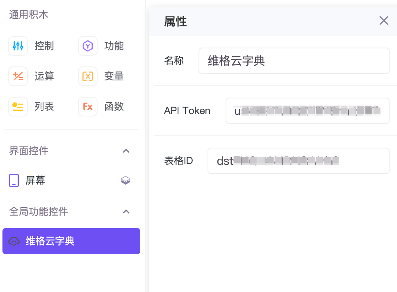Click the 表格ID input field

pyautogui.click(x=298, y=161)
